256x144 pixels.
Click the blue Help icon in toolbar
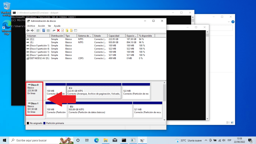click(44, 31)
